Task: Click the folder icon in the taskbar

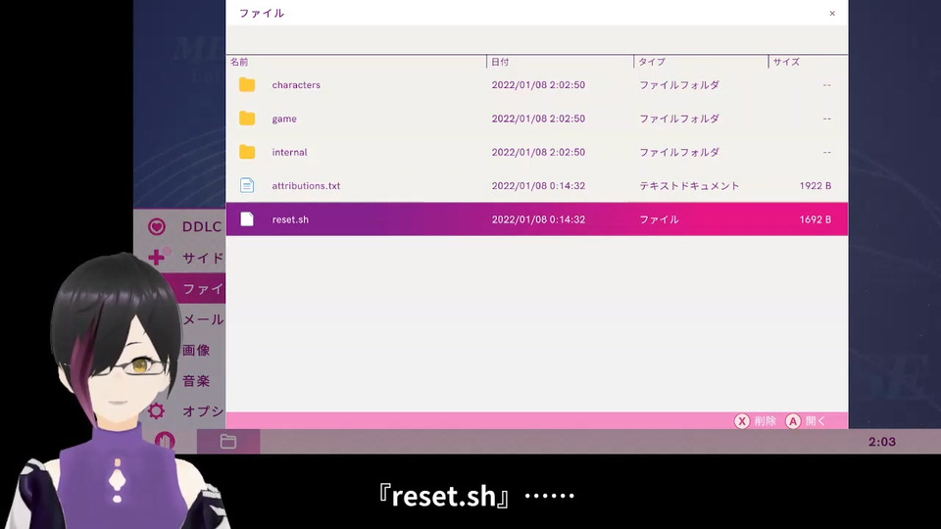Action: click(228, 442)
